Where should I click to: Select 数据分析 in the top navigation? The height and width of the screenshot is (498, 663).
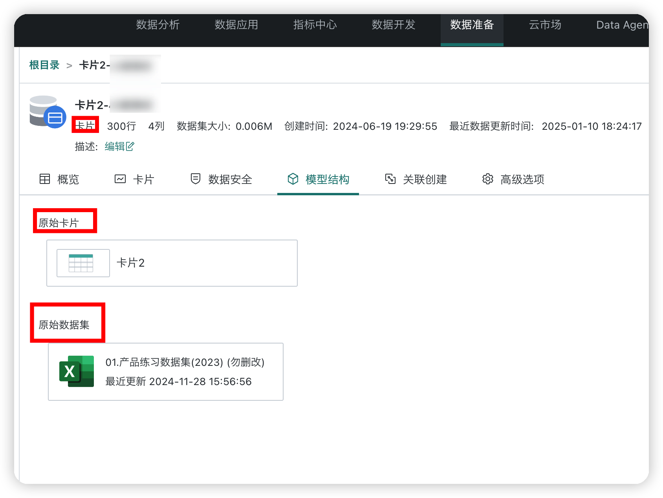point(158,25)
